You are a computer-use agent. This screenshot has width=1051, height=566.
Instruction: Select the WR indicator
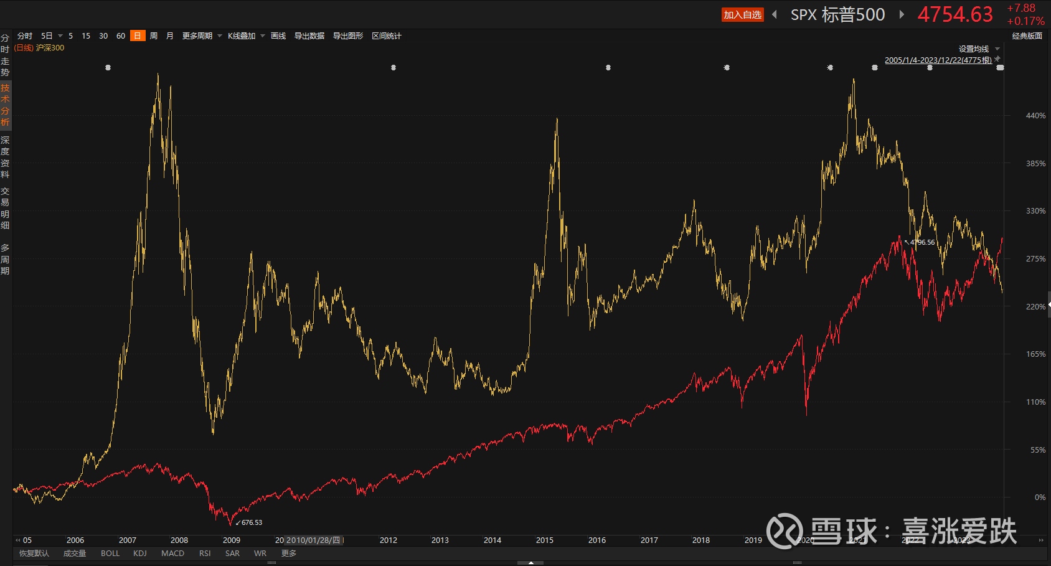[260, 553]
